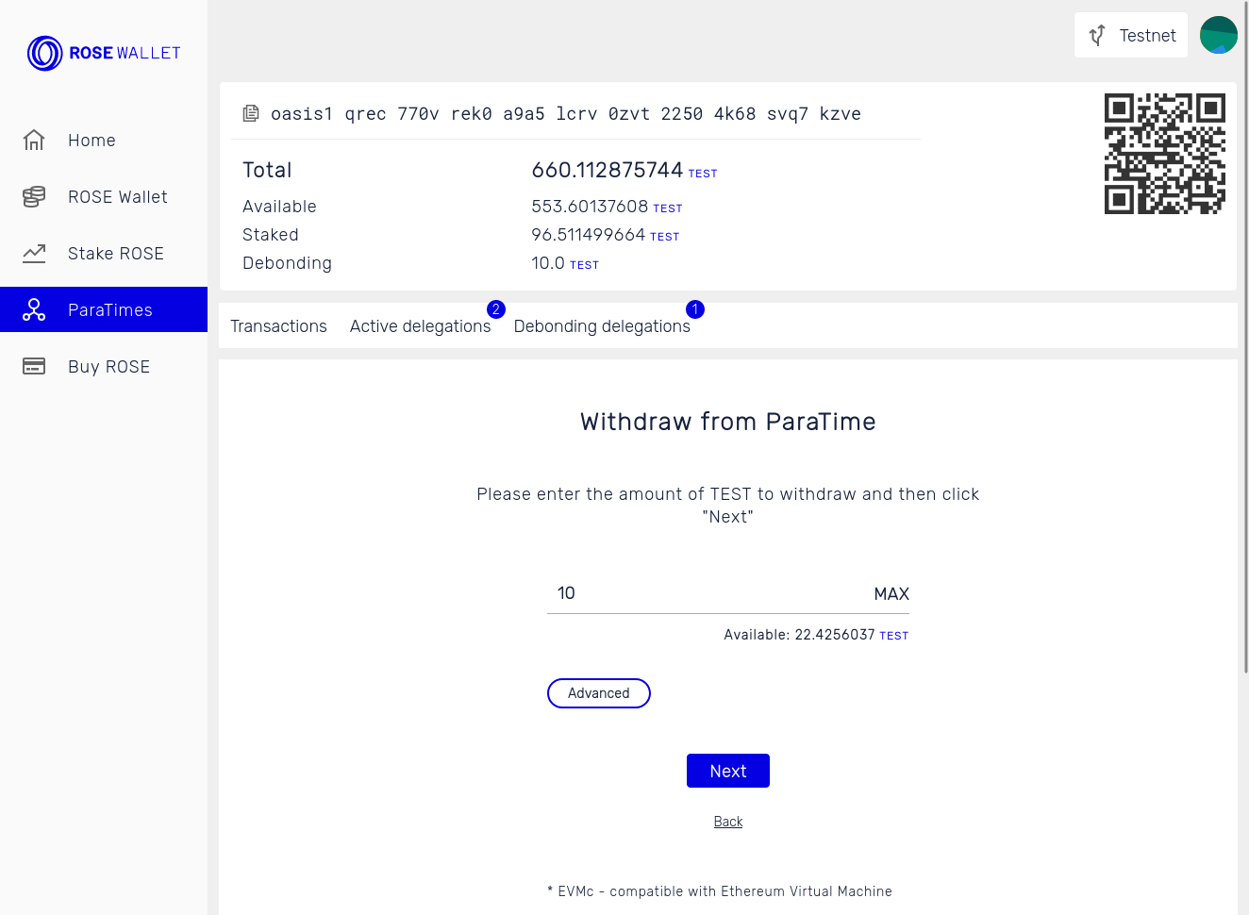Expand the Advanced withdrawal options
1249x915 pixels.
click(598, 693)
